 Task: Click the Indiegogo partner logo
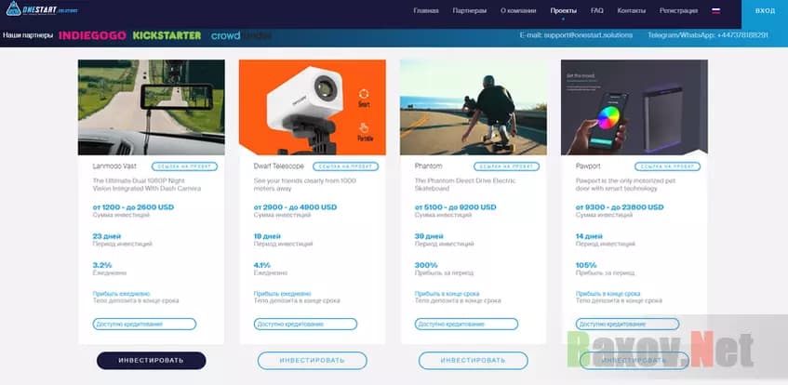[90, 35]
